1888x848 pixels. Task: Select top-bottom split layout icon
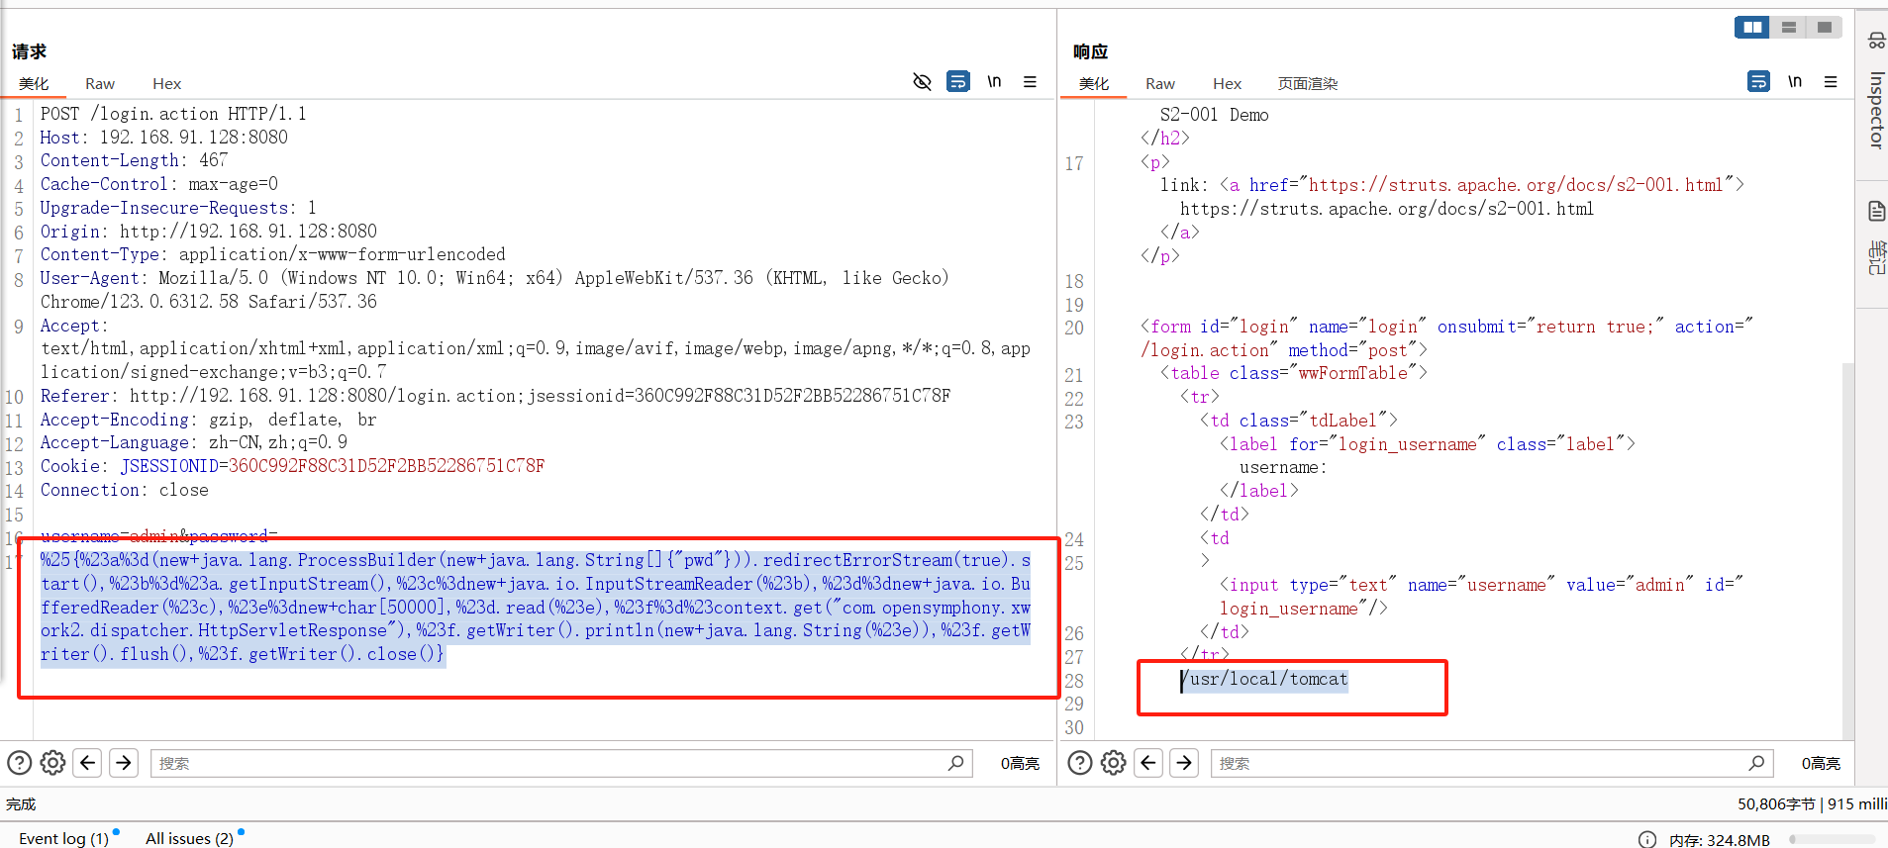(1789, 27)
